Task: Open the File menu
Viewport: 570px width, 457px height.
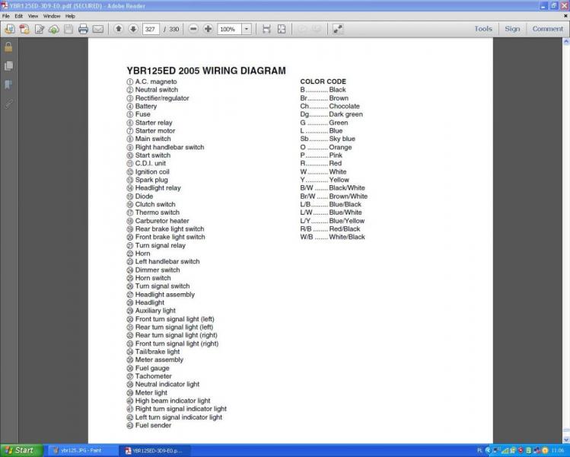Action: [8, 15]
